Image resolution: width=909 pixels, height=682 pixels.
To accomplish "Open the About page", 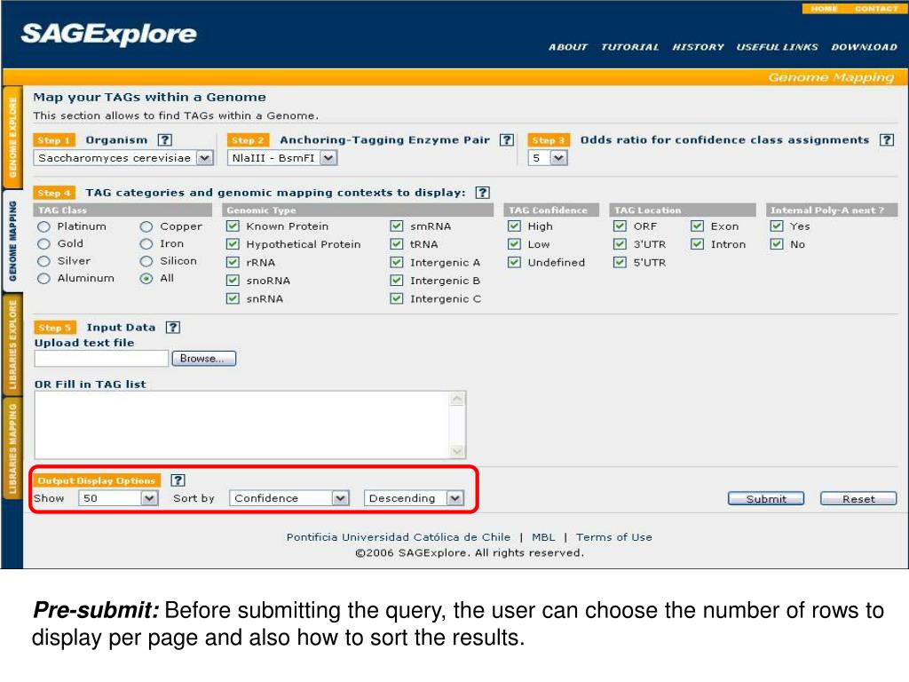I will tap(568, 47).
